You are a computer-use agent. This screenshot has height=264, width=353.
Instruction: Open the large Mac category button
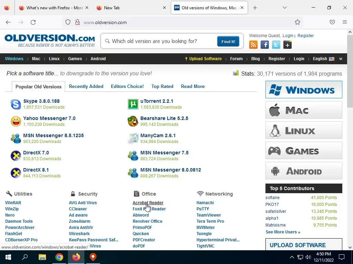click(304, 110)
